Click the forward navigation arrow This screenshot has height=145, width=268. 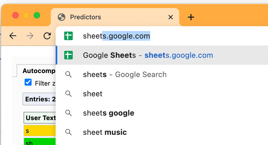pyautogui.click(x=30, y=36)
